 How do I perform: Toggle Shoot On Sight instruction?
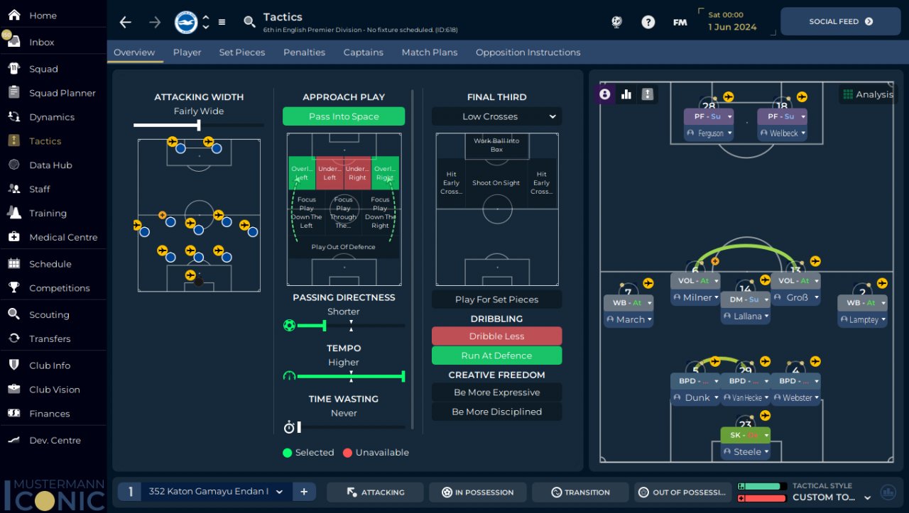[496, 183]
